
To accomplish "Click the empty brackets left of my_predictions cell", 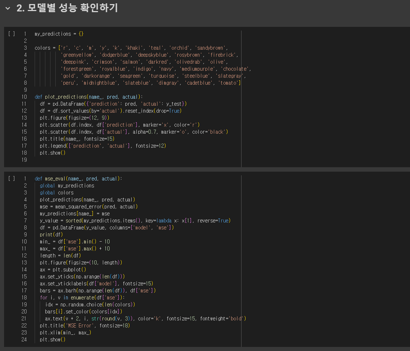I will 11,34.
